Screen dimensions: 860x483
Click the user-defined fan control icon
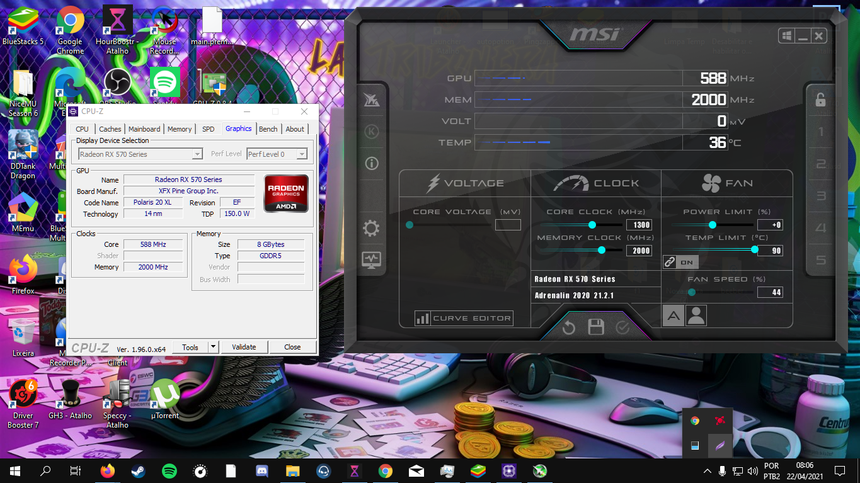(x=696, y=315)
